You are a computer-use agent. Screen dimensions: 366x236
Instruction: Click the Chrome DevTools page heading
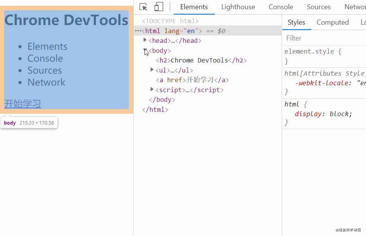tap(66, 20)
